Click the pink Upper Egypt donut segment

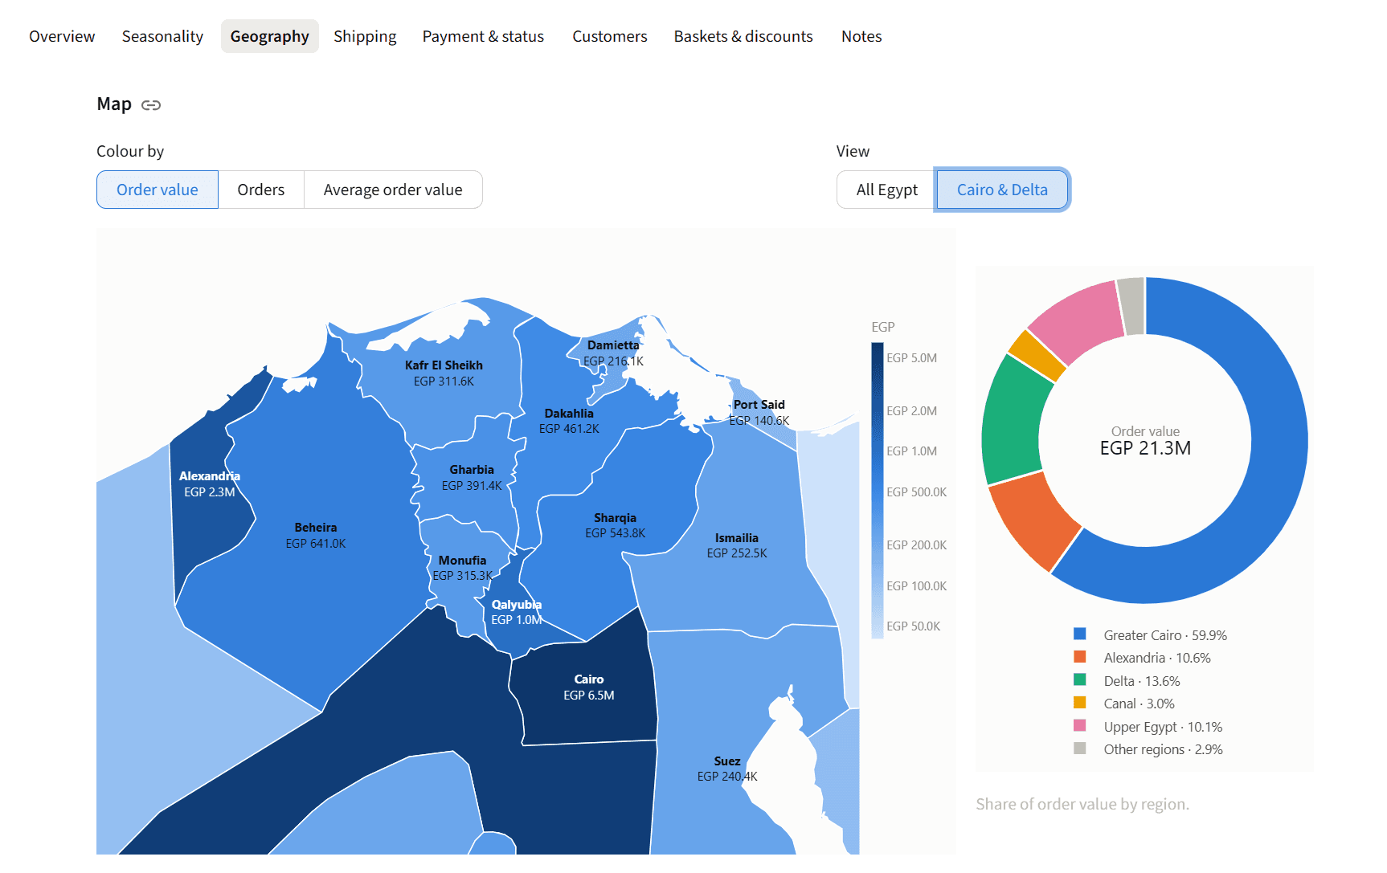point(1077,321)
